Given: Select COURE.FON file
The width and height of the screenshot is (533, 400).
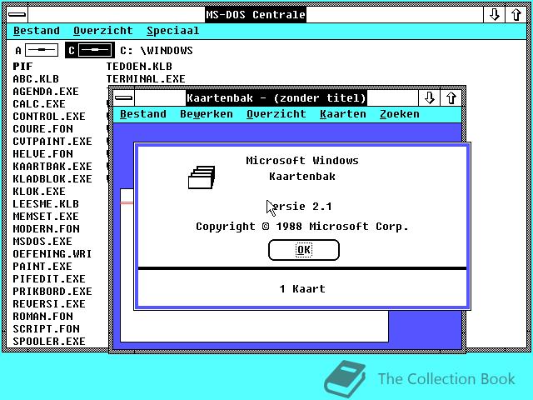Looking at the screenshot, I should (42, 129).
